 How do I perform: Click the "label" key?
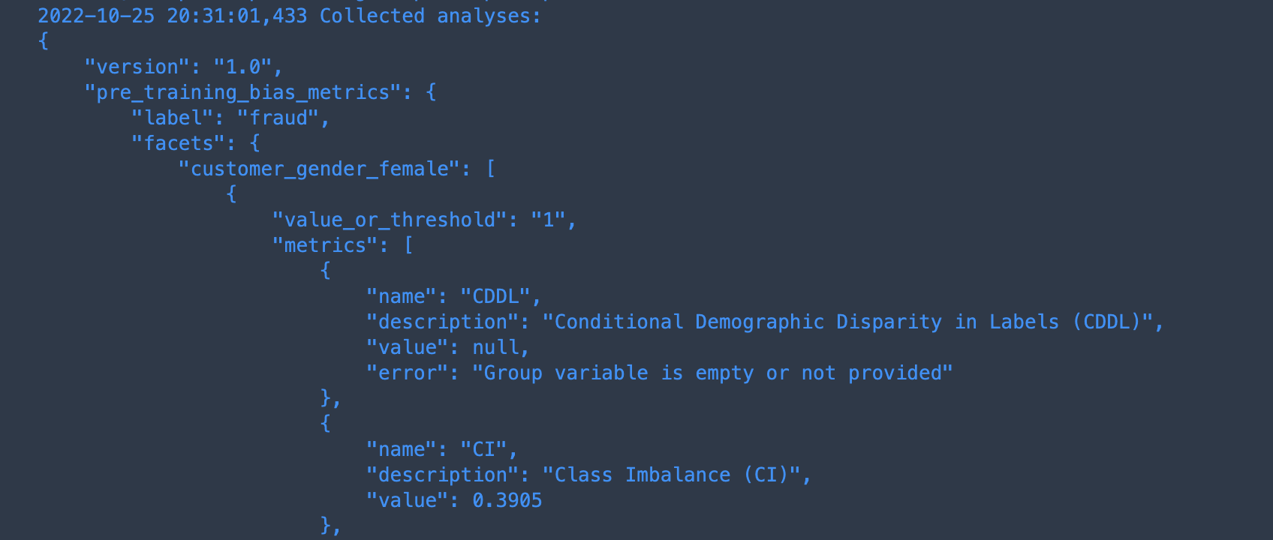click(x=173, y=118)
